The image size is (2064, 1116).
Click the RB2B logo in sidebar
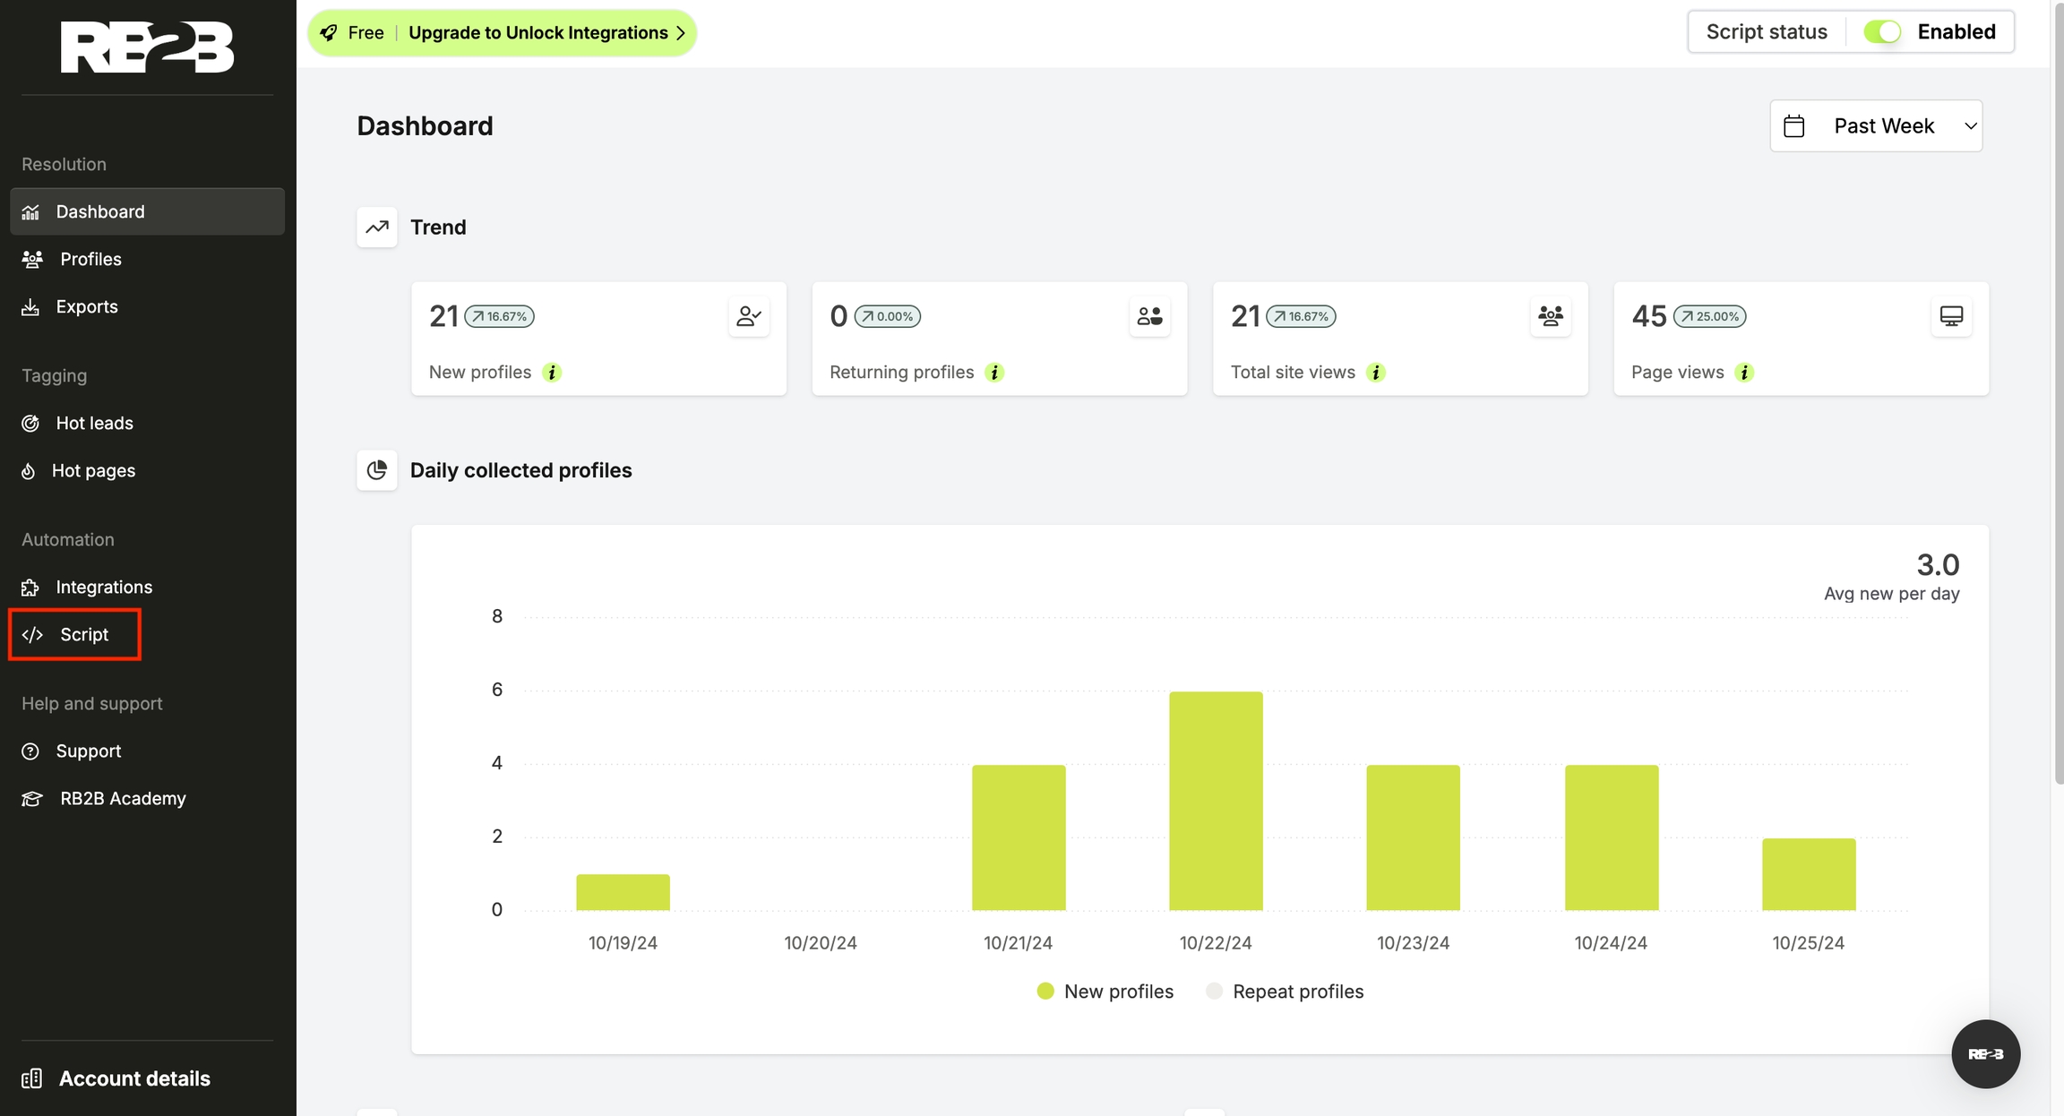(x=147, y=47)
